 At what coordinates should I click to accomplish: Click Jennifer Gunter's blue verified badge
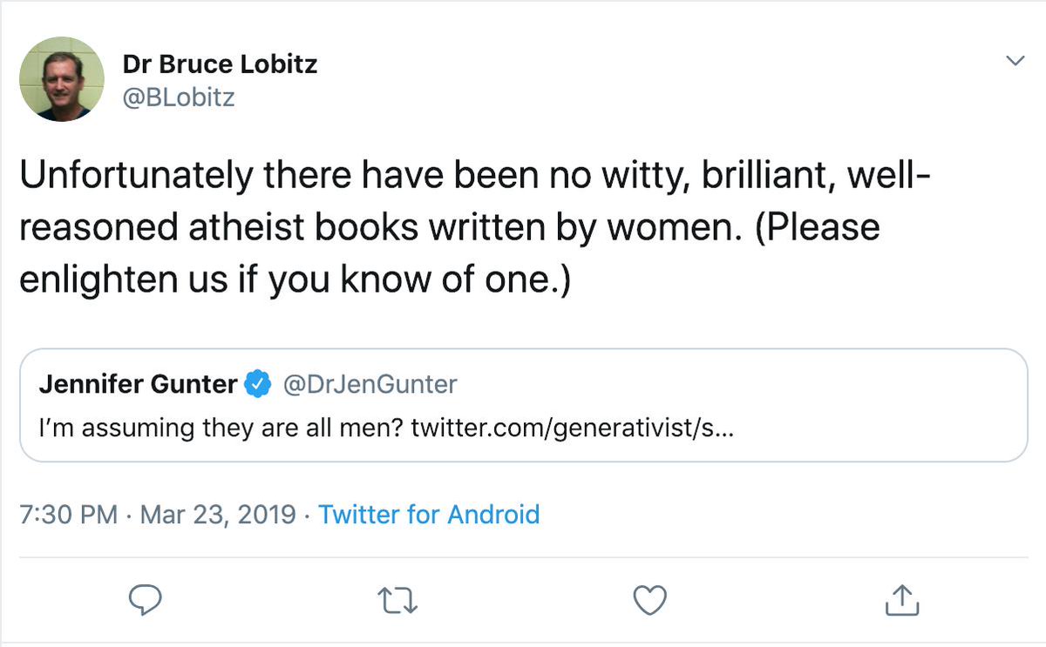point(257,384)
